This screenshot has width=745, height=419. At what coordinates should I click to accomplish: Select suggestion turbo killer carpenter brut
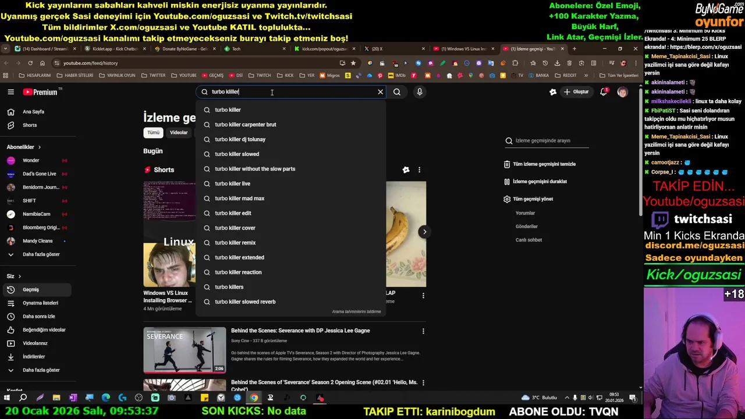pyautogui.click(x=291, y=125)
